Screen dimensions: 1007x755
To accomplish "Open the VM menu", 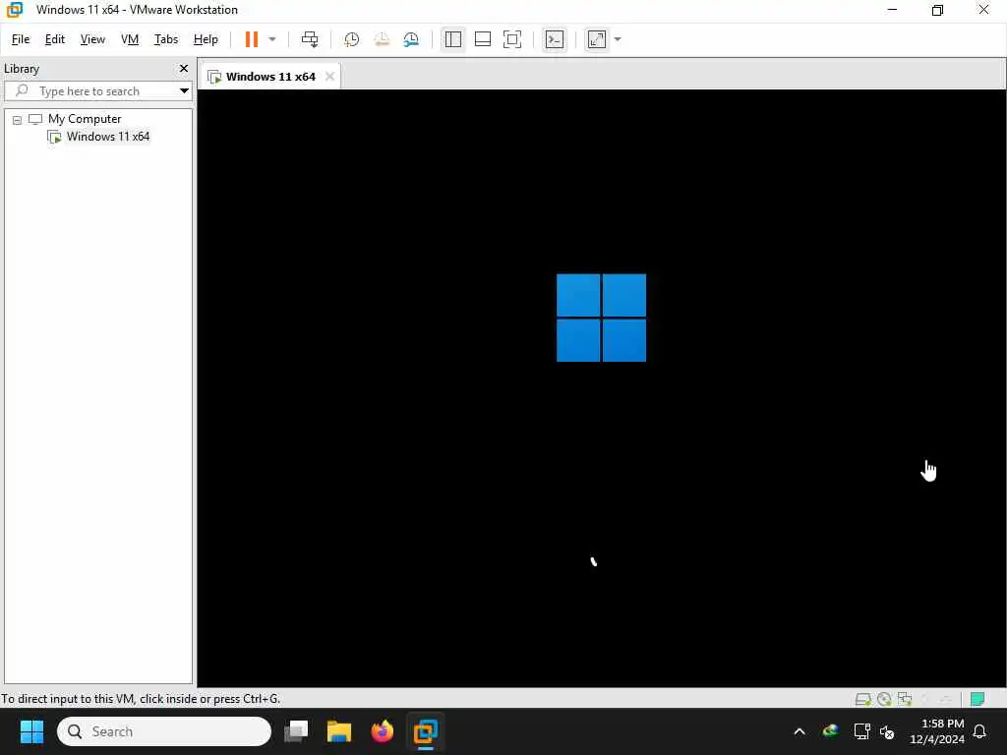I will [130, 39].
